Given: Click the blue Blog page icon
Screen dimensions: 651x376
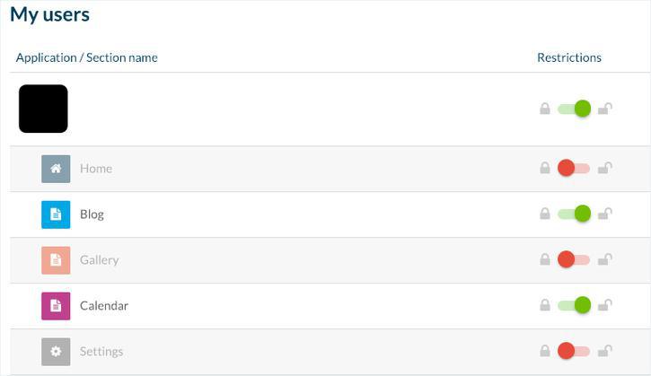Looking at the screenshot, I should pos(56,214).
